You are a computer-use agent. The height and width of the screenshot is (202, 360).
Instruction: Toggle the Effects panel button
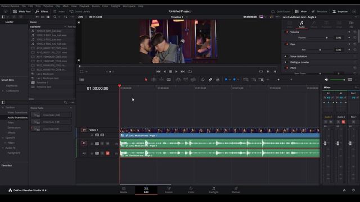tap(42, 11)
